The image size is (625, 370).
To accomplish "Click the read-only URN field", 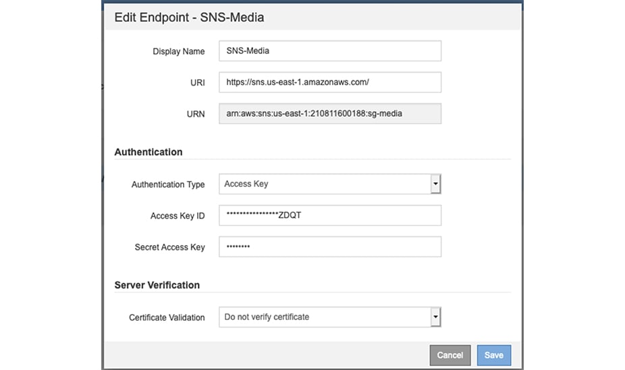I will pos(329,113).
